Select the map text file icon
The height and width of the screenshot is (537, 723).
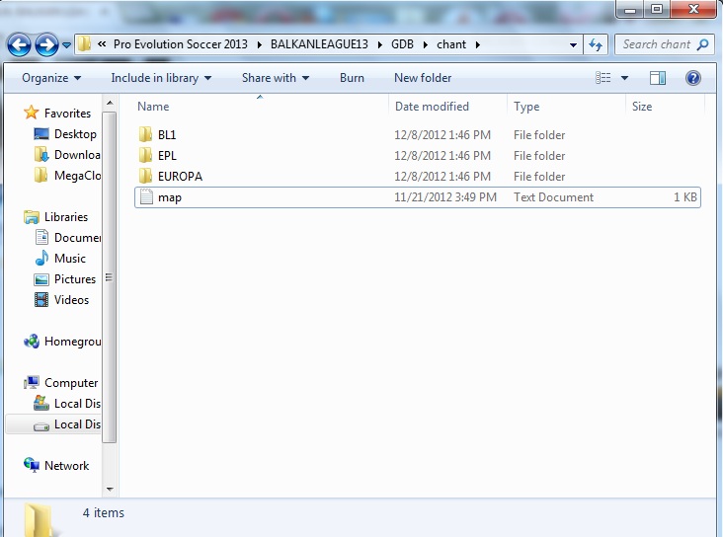146,196
